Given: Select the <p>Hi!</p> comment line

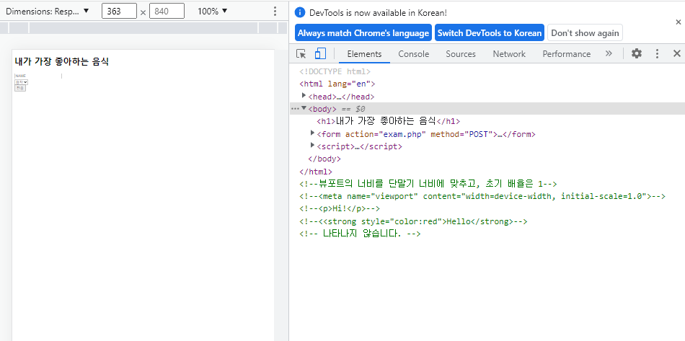Looking at the screenshot, I should tap(340, 208).
